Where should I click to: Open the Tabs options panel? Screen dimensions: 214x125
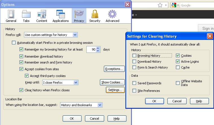point(26,16)
